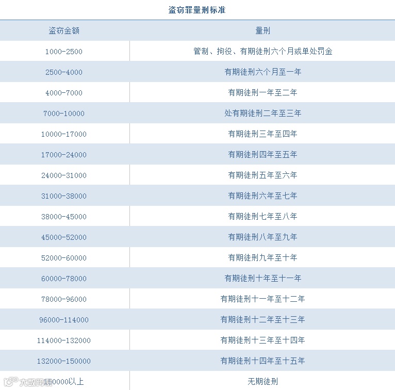Image resolution: width=395 pixels, height=390 pixels.
Task: Select 有期徒刑十三年至十四年 sentence cell
Action: click(x=263, y=340)
